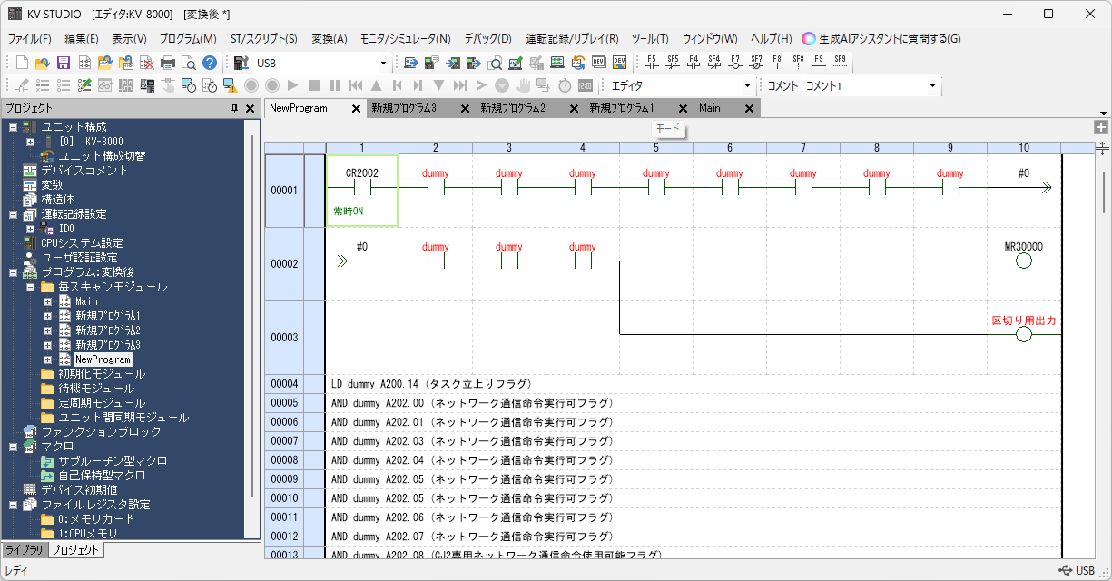This screenshot has height=581, width=1112.
Task: Open the ST/スクリプト(S) menu
Action: pyautogui.click(x=264, y=39)
